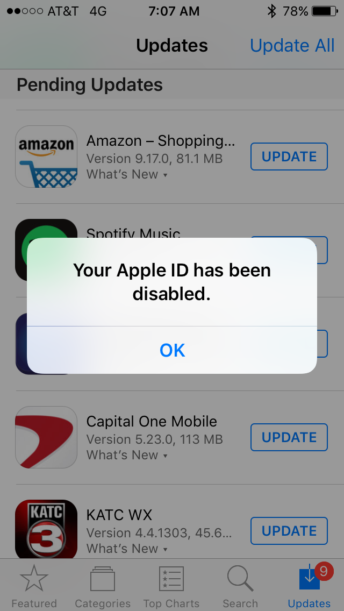Screen dimensions: 344x611
Task: Update the Amazon Shopping app
Action: point(289,157)
